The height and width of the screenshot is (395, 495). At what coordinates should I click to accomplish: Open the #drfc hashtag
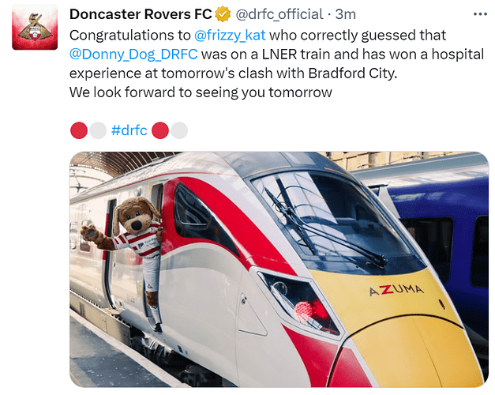[x=129, y=130]
